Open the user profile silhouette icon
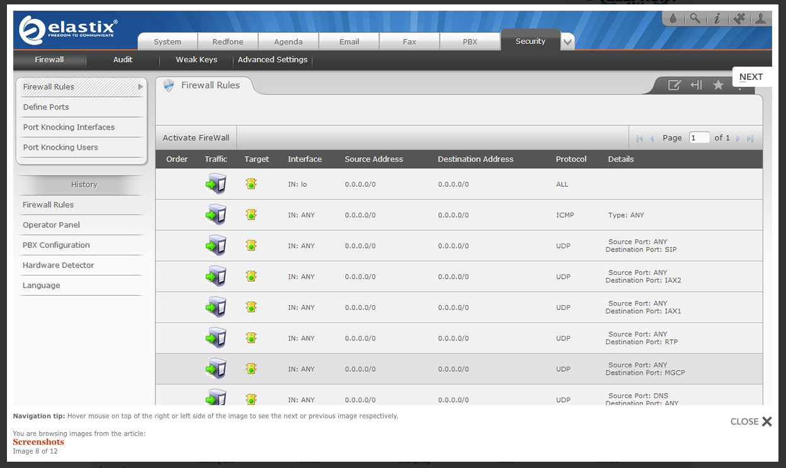Image resolution: width=786 pixels, height=468 pixels. [761, 18]
